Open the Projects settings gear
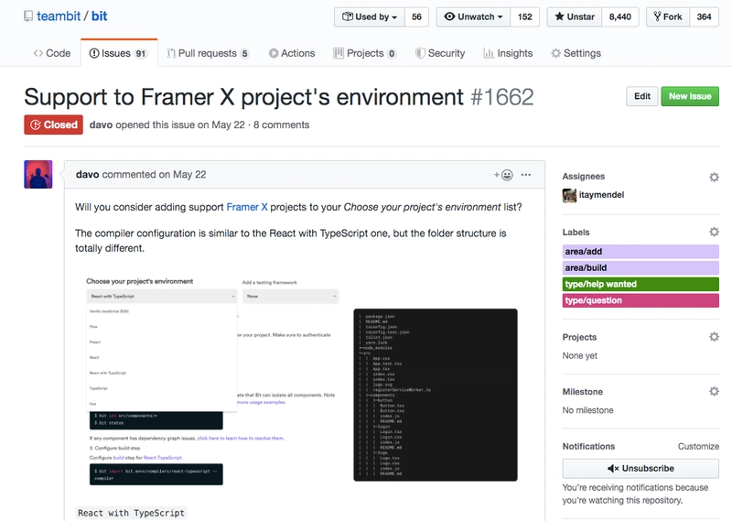This screenshot has width=732, height=521. [714, 337]
